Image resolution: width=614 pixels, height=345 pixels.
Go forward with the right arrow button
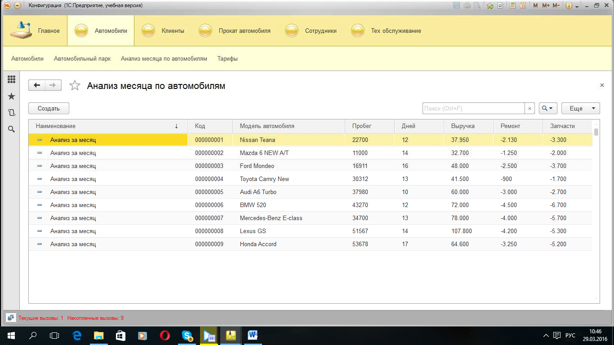pyautogui.click(x=53, y=85)
